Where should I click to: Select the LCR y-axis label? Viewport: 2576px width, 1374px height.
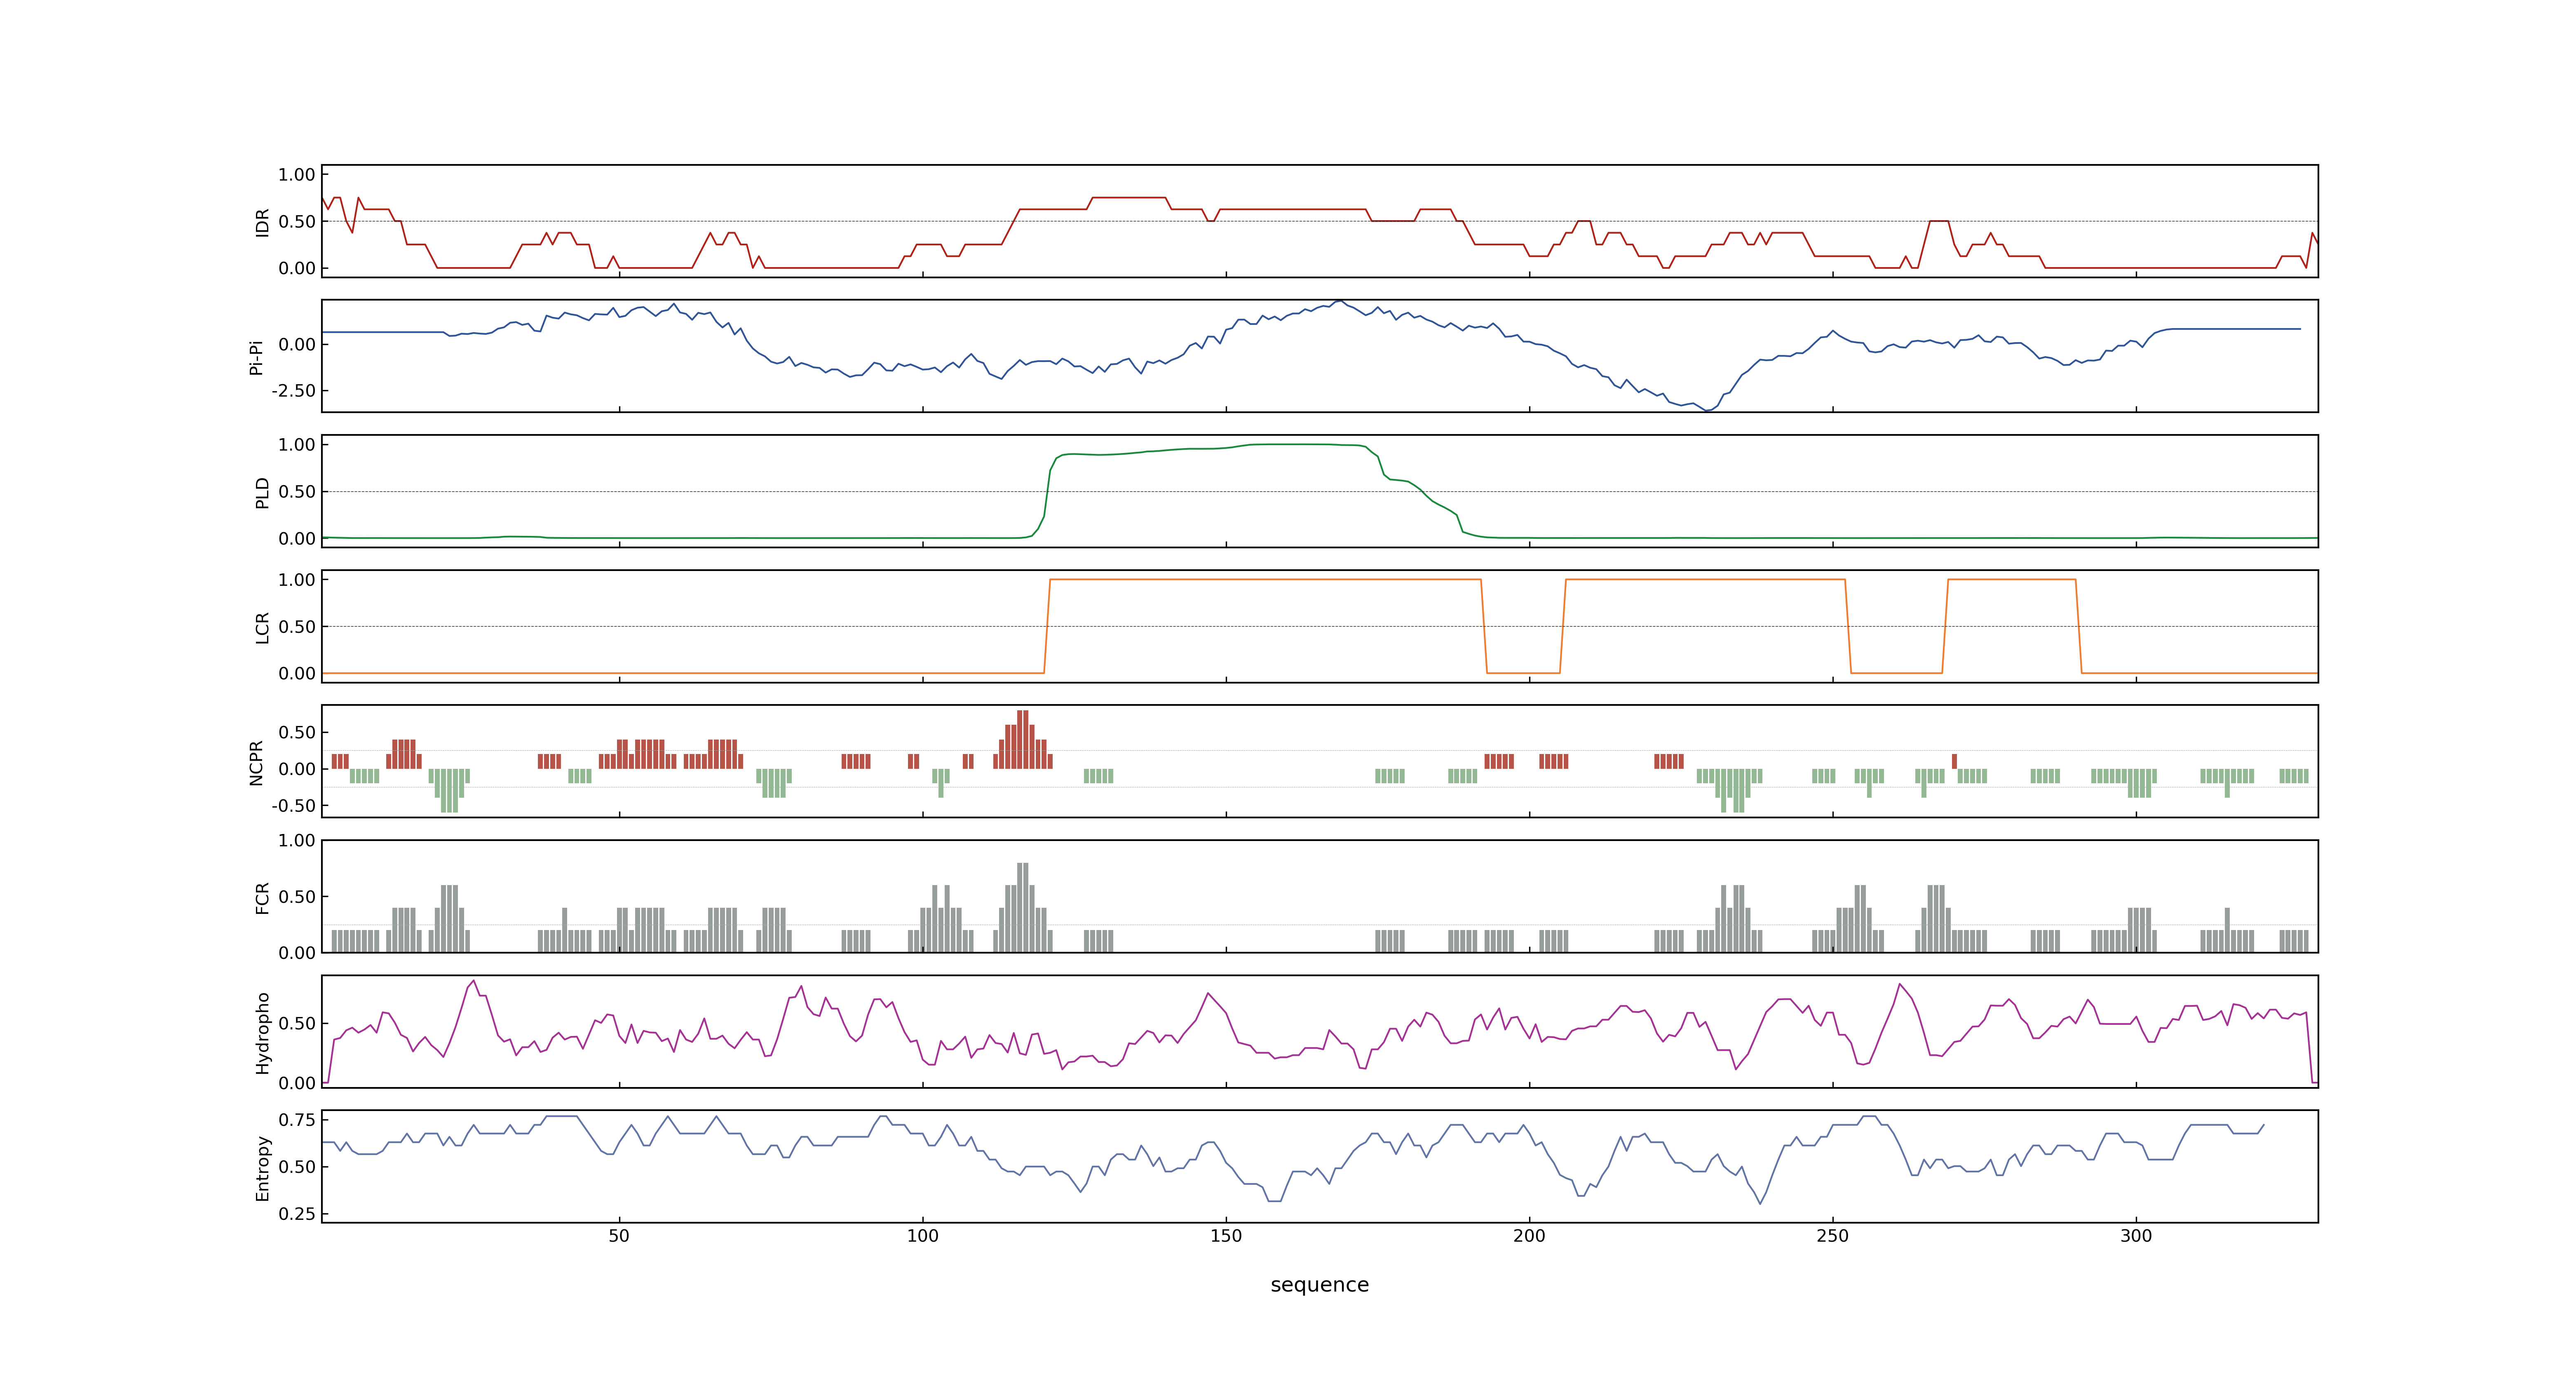coord(262,627)
